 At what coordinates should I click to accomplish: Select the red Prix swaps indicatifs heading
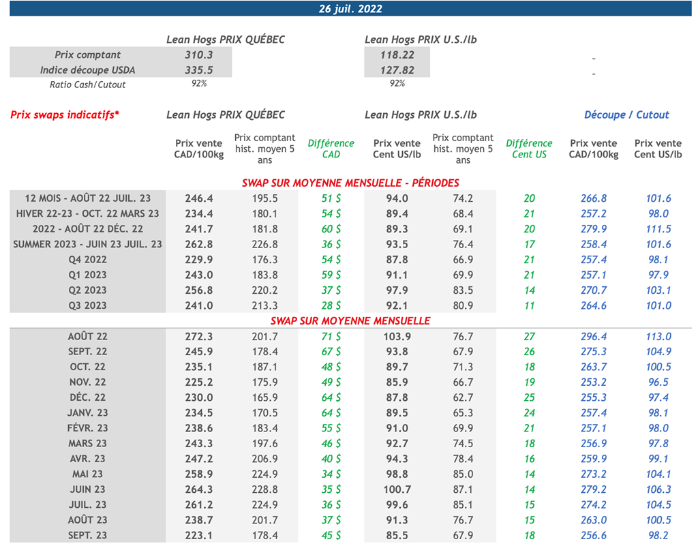coord(65,115)
